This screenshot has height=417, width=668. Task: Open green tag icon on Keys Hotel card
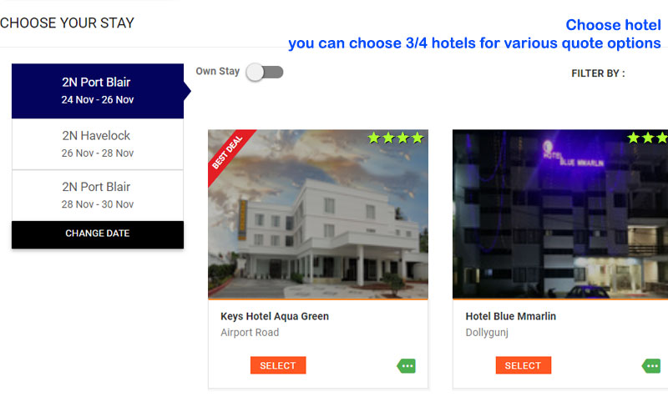[x=407, y=366]
